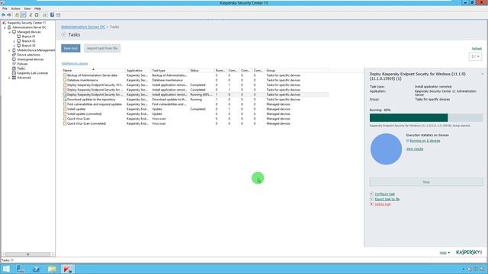Open Policies in the tree

tap(22, 64)
